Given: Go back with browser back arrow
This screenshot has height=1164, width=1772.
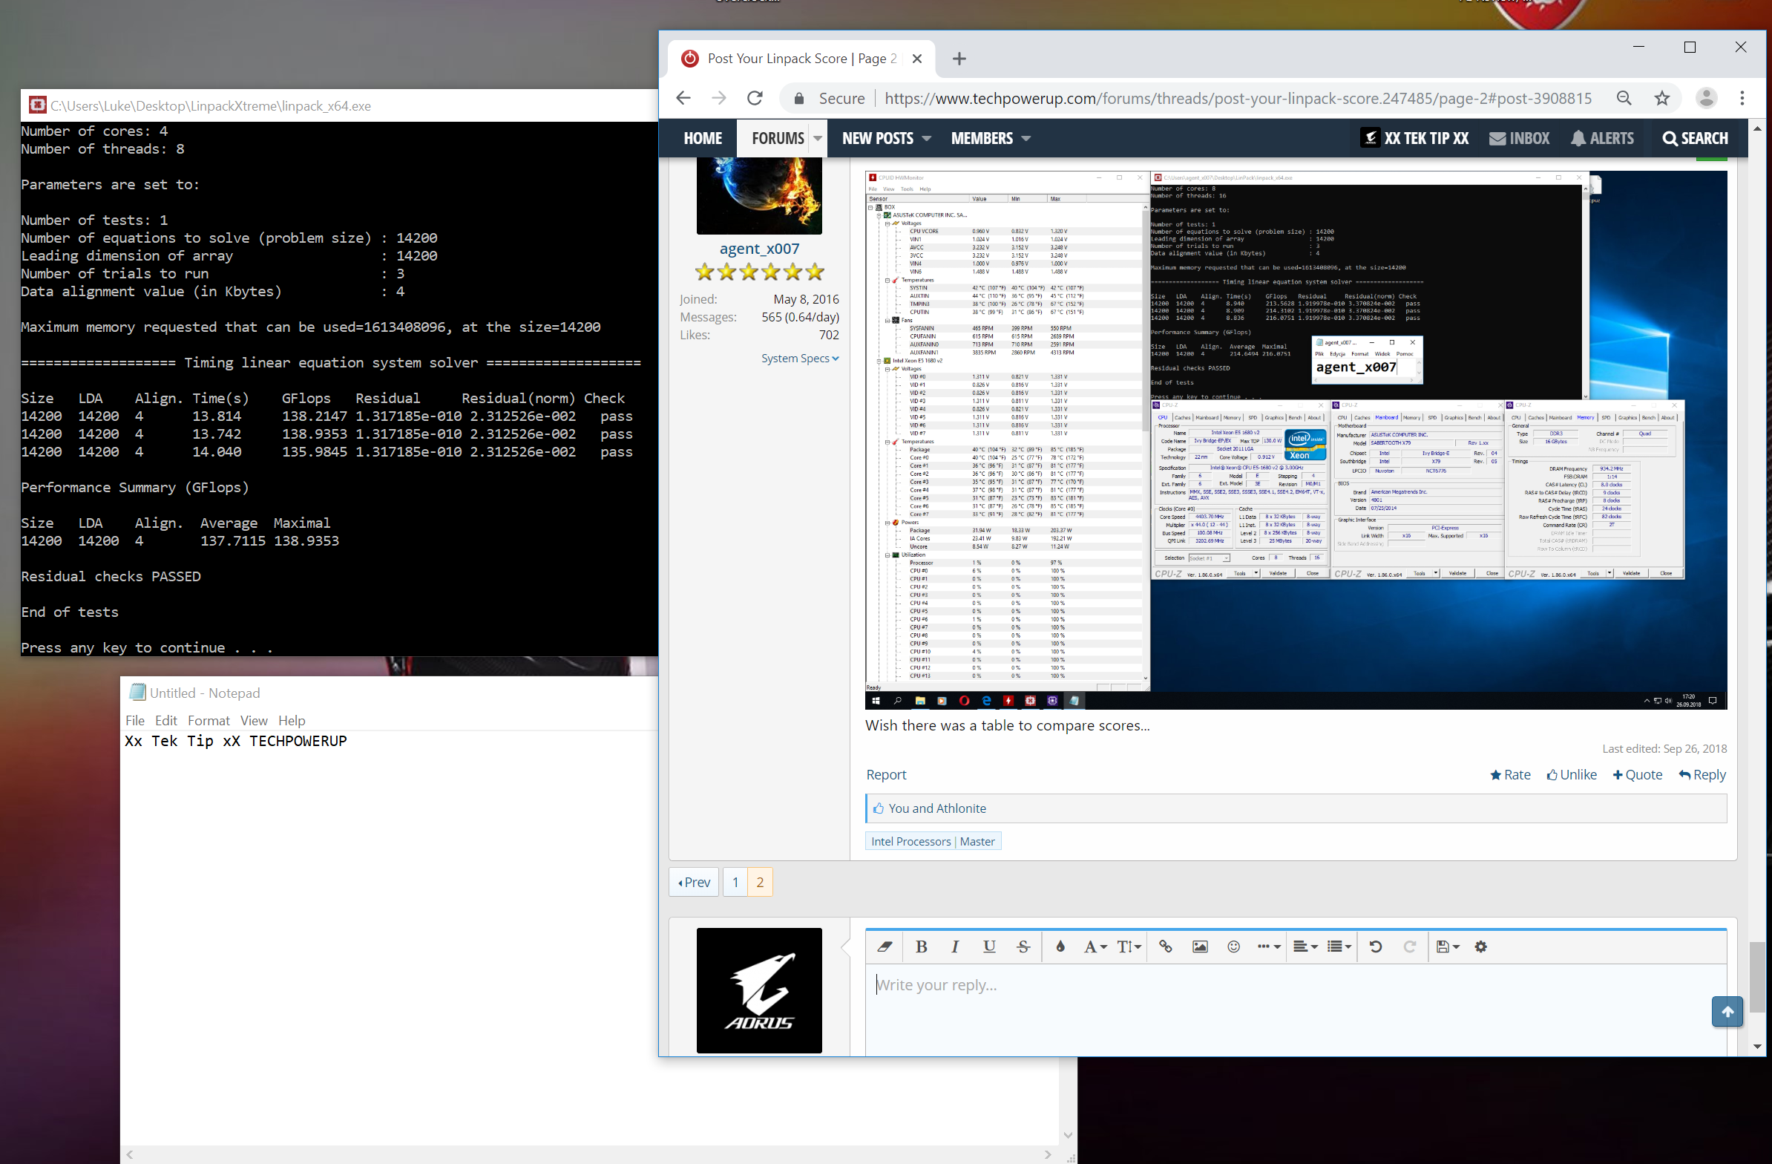Looking at the screenshot, I should click(x=683, y=98).
